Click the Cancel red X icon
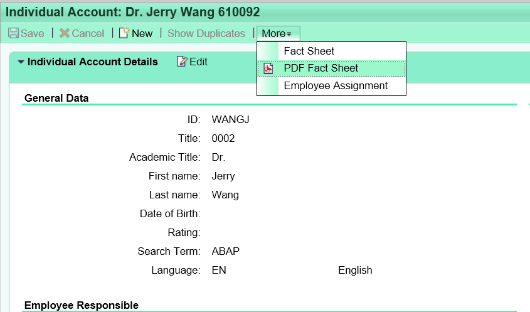The image size is (530, 312). (x=64, y=33)
